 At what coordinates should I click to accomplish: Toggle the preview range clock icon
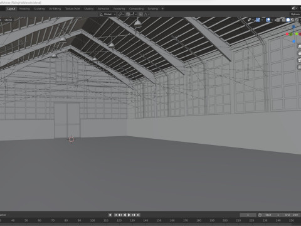coord(260,215)
